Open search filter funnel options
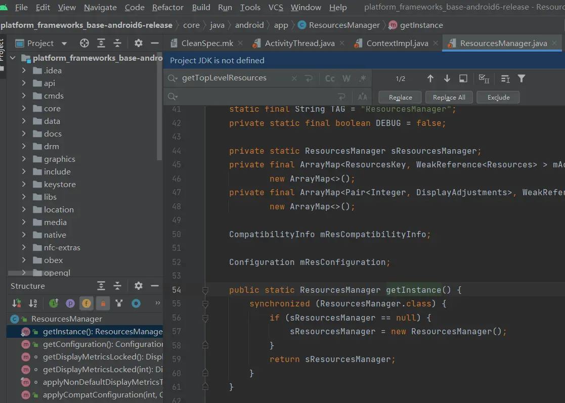Screen dimensions: 565x403 pyautogui.click(x=521, y=78)
